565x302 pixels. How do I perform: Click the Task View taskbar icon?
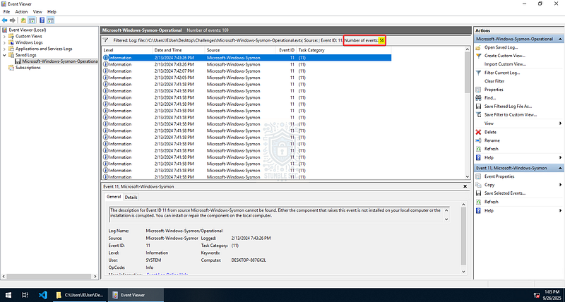[x=25, y=295]
